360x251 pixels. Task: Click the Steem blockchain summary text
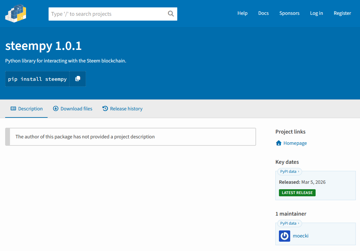click(66, 61)
